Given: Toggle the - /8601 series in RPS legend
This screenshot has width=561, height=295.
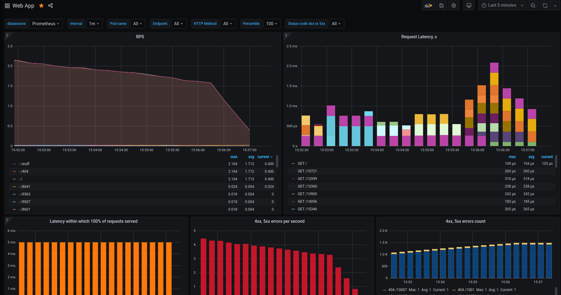Looking at the screenshot, I should coord(24,209).
